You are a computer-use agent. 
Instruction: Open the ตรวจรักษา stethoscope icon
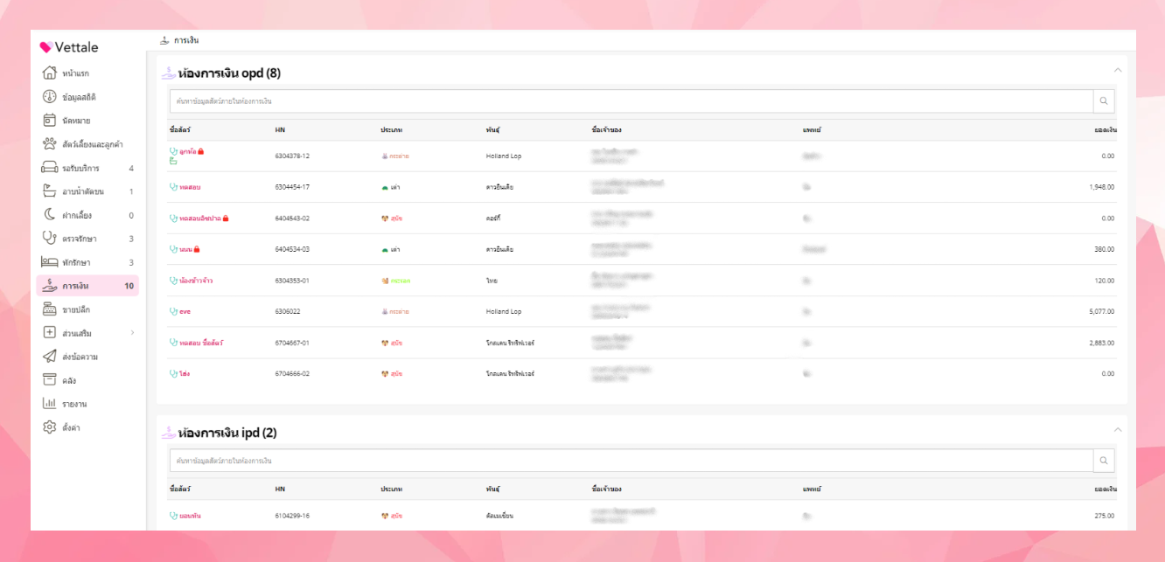pos(50,239)
